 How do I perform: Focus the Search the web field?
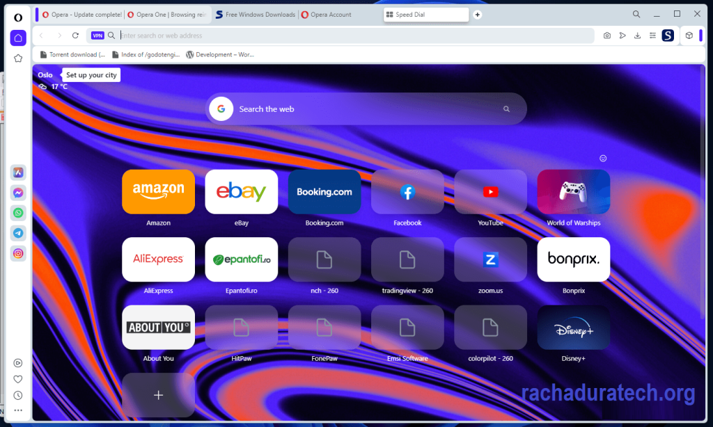[366, 109]
